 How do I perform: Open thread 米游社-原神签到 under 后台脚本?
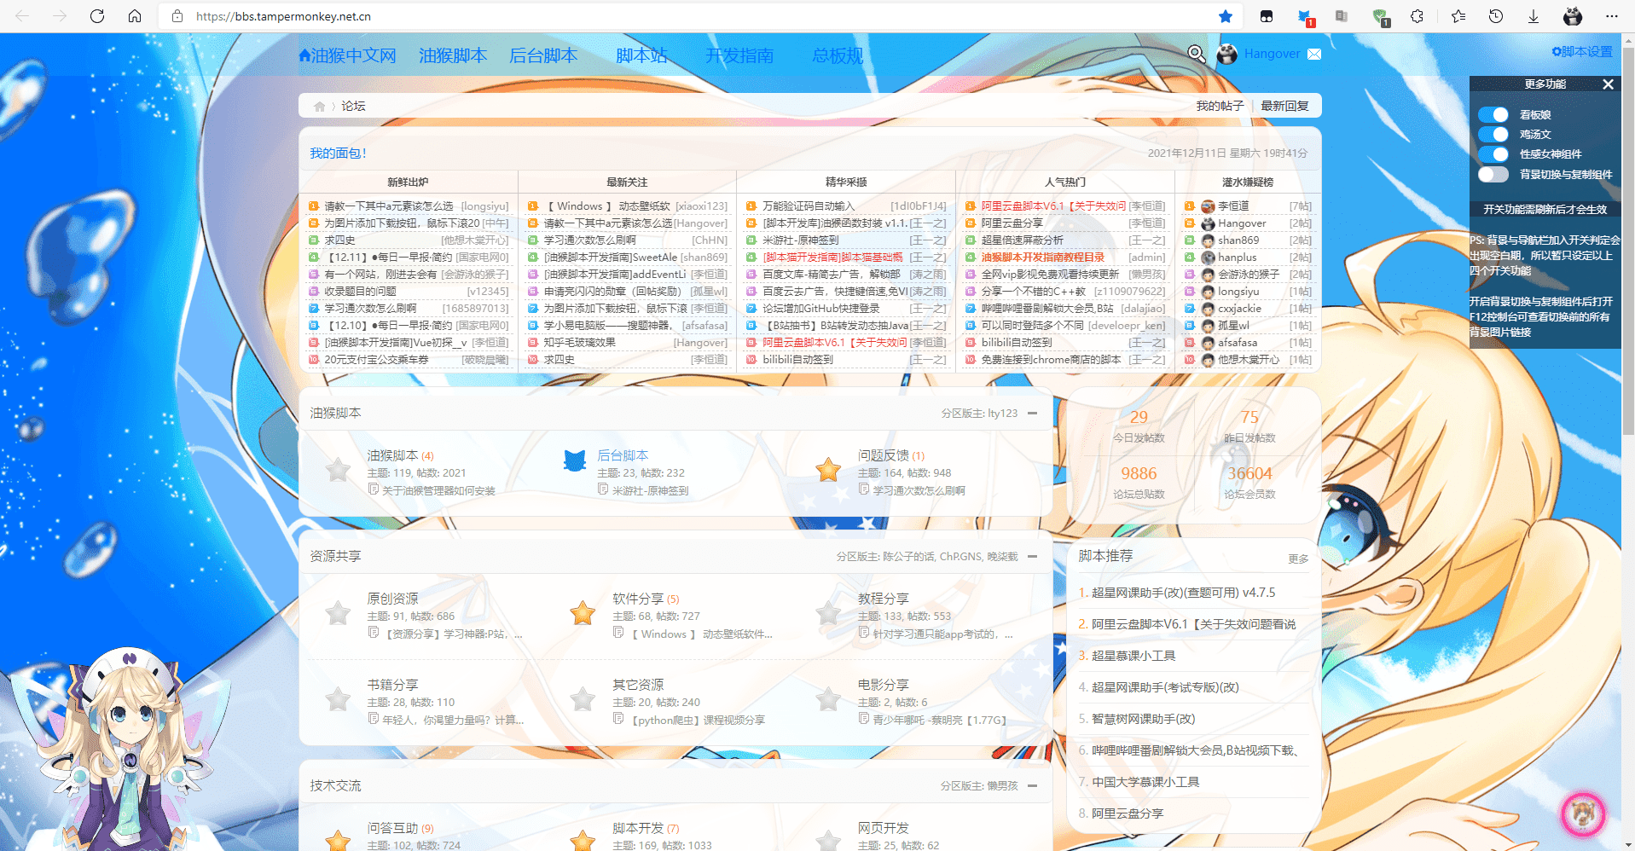click(650, 490)
